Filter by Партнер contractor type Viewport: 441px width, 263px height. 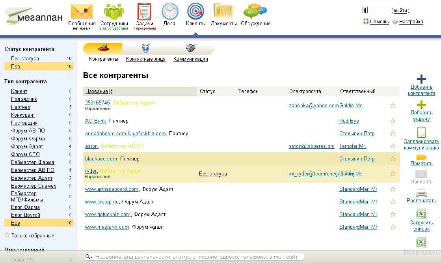20,107
